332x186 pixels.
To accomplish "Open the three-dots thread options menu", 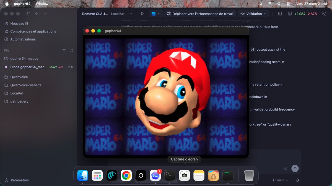I will coord(130,14).
